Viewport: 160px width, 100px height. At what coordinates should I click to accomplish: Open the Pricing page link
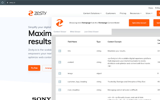(123, 13)
